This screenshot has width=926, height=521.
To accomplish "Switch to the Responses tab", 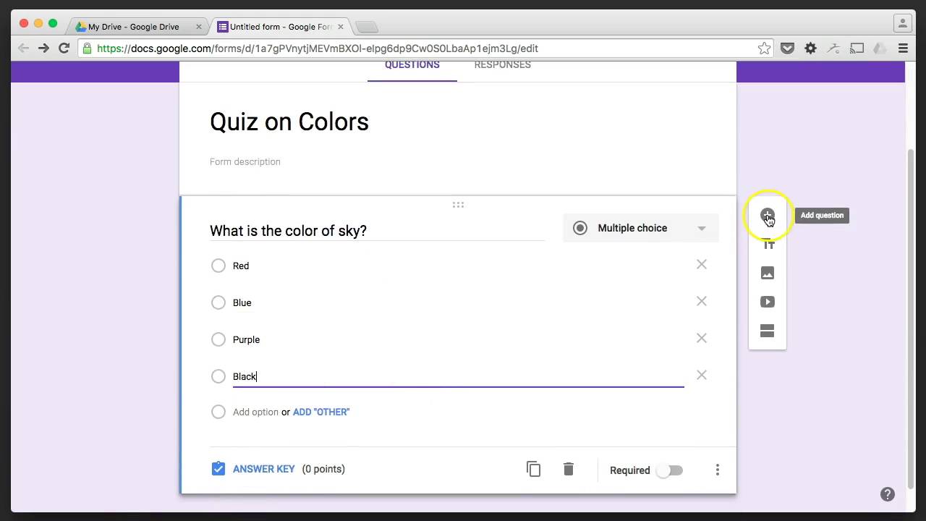I will [502, 65].
